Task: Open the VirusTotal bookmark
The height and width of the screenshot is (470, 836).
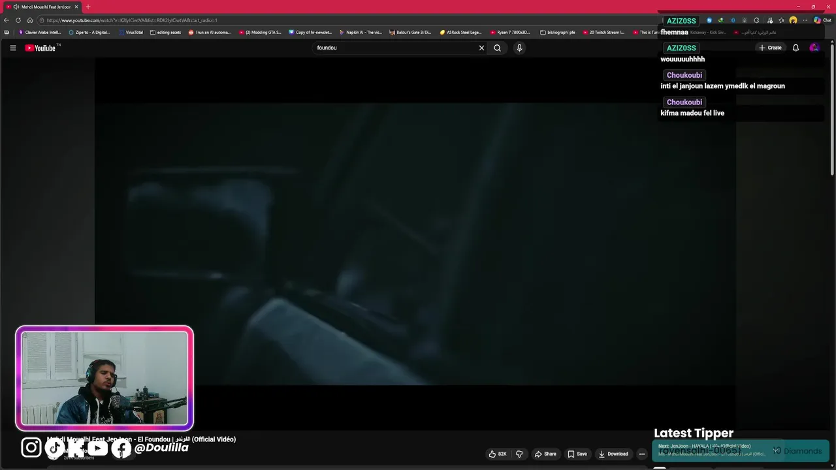Action: [x=131, y=32]
